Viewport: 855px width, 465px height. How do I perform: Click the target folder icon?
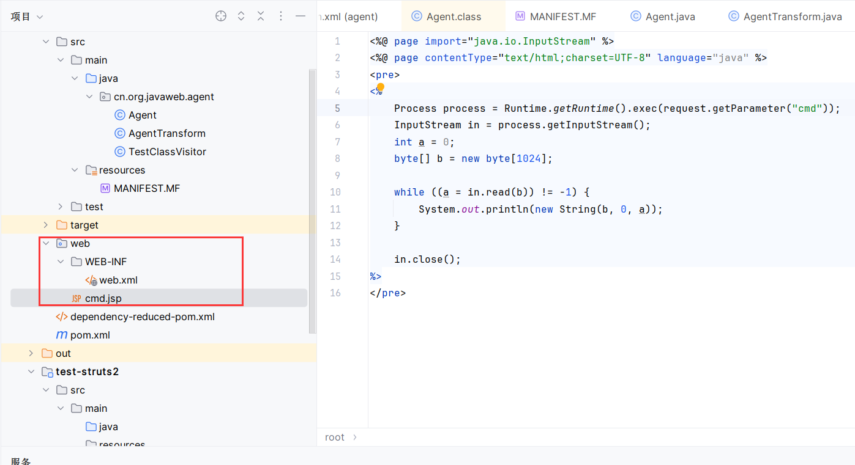point(61,225)
